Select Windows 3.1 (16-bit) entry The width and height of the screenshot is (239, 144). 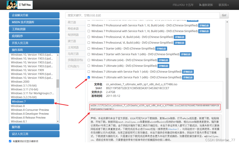click(24, 85)
